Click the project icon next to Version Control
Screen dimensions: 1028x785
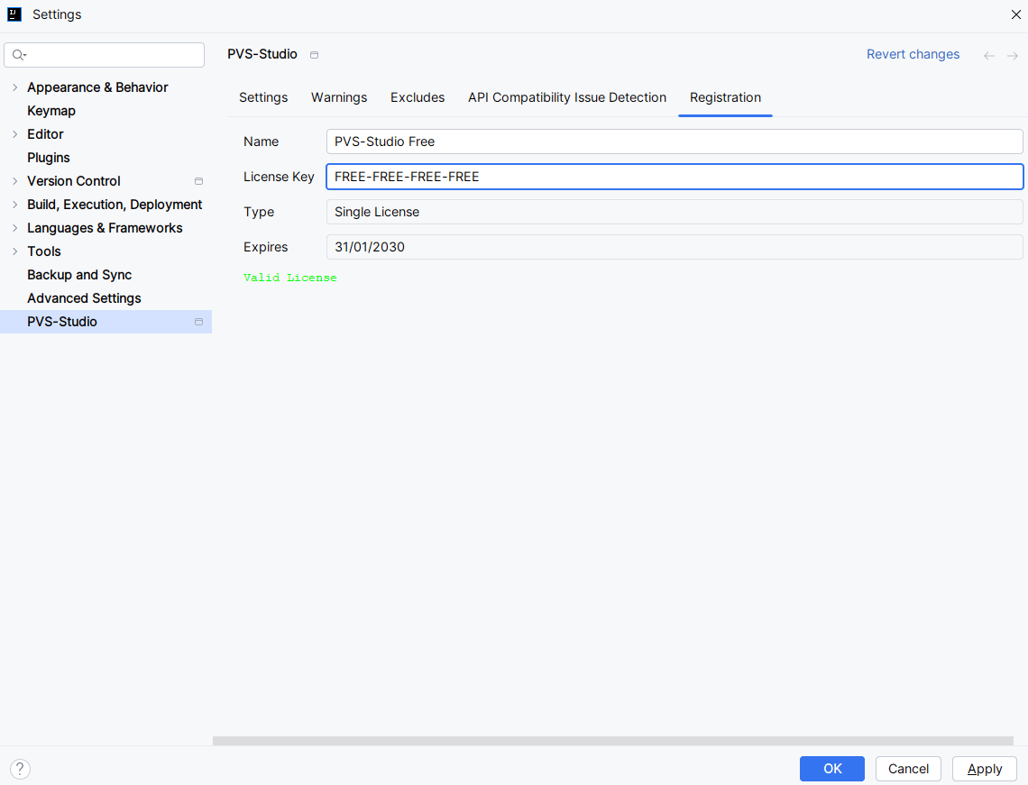198,181
